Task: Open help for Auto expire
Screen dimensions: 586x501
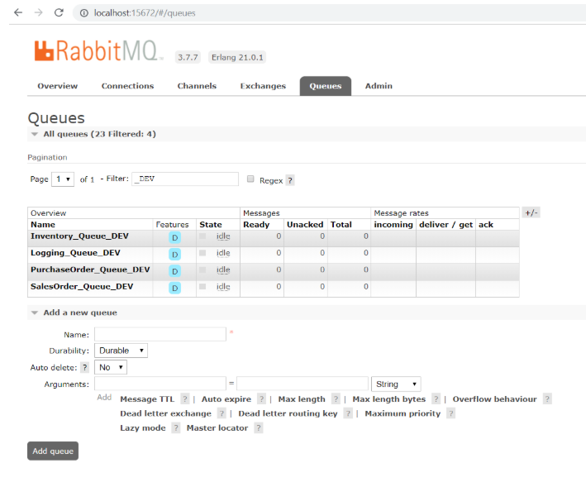Action: (262, 399)
